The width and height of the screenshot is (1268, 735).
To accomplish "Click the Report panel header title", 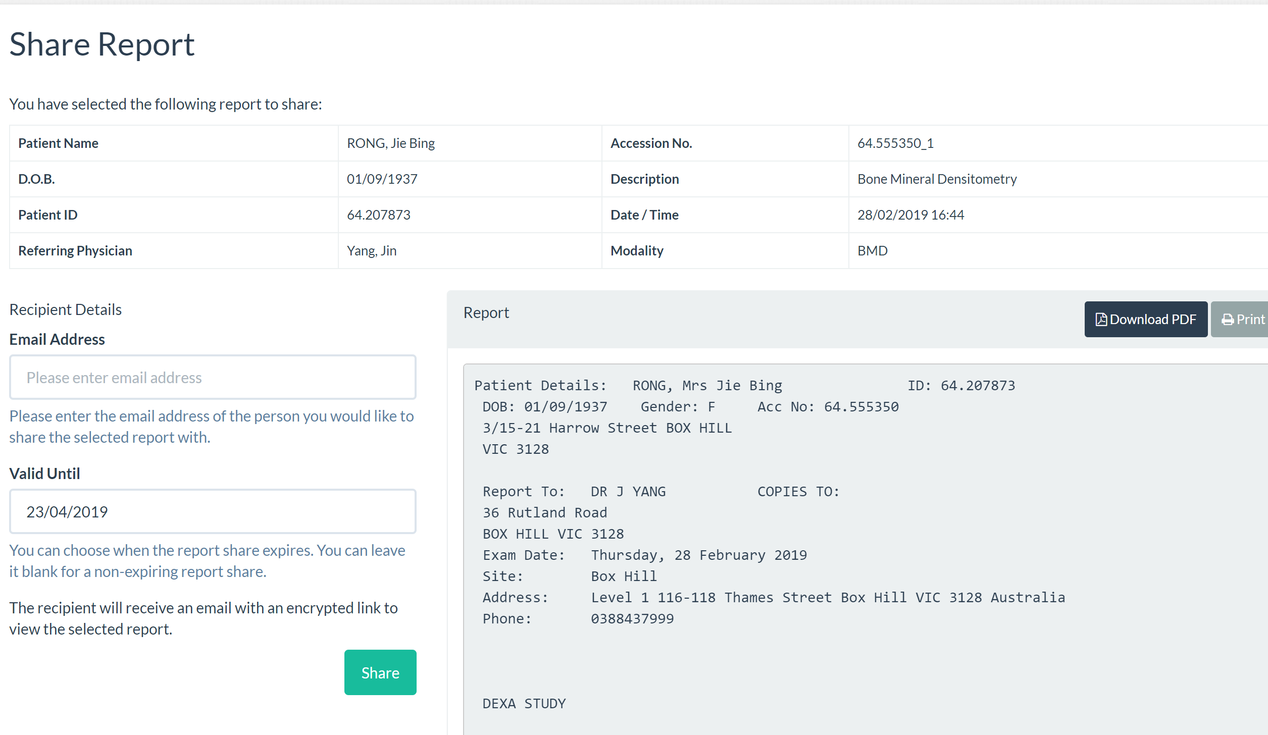I will (x=486, y=313).
